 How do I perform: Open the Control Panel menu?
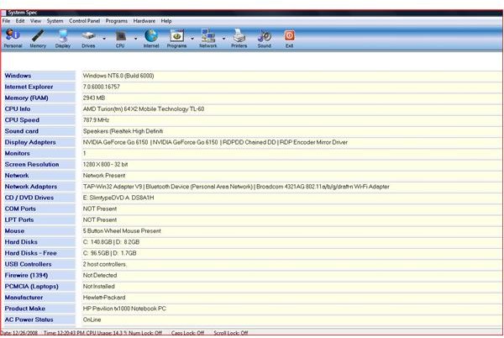[x=84, y=21]
